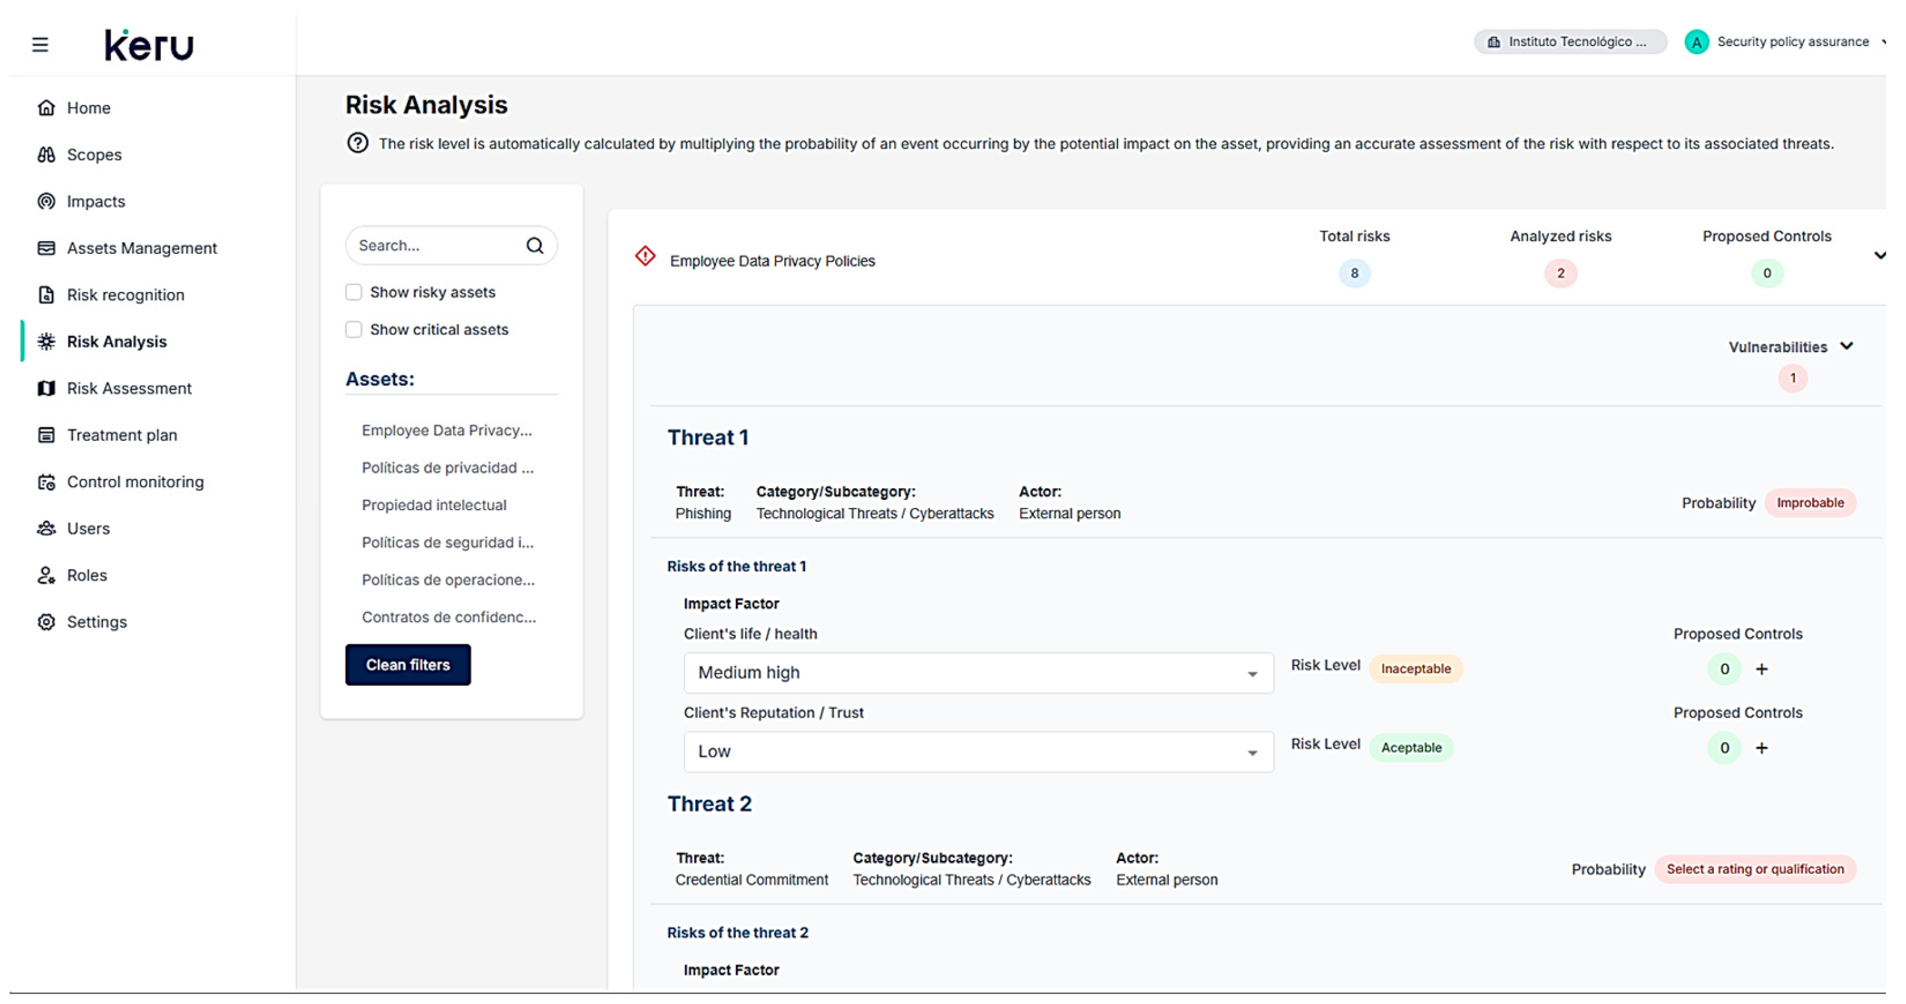
Task: Click the Treatment plan icon
Action: coord(46,435)
